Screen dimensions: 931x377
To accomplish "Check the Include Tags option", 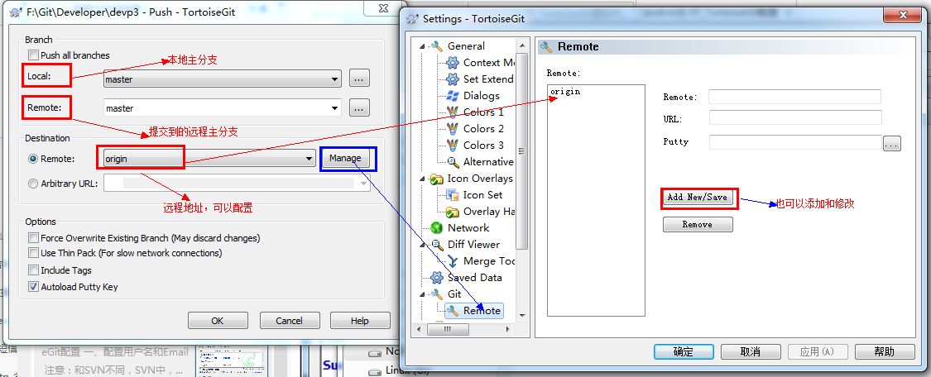I will [x=33, y=270].
